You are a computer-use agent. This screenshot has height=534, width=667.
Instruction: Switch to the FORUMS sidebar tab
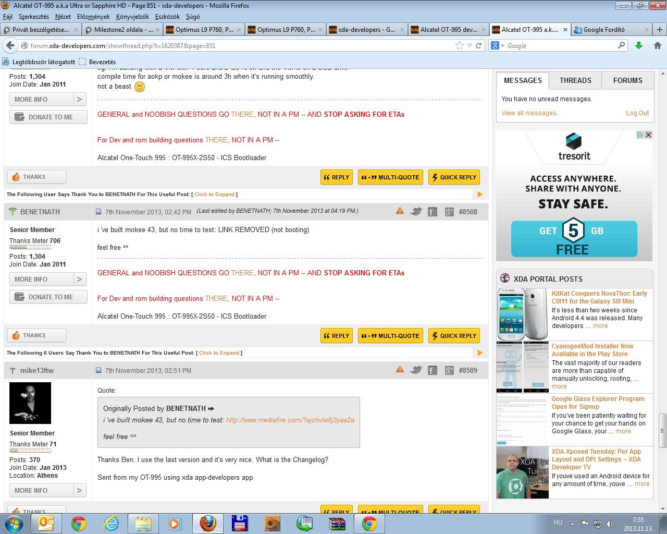627,80
